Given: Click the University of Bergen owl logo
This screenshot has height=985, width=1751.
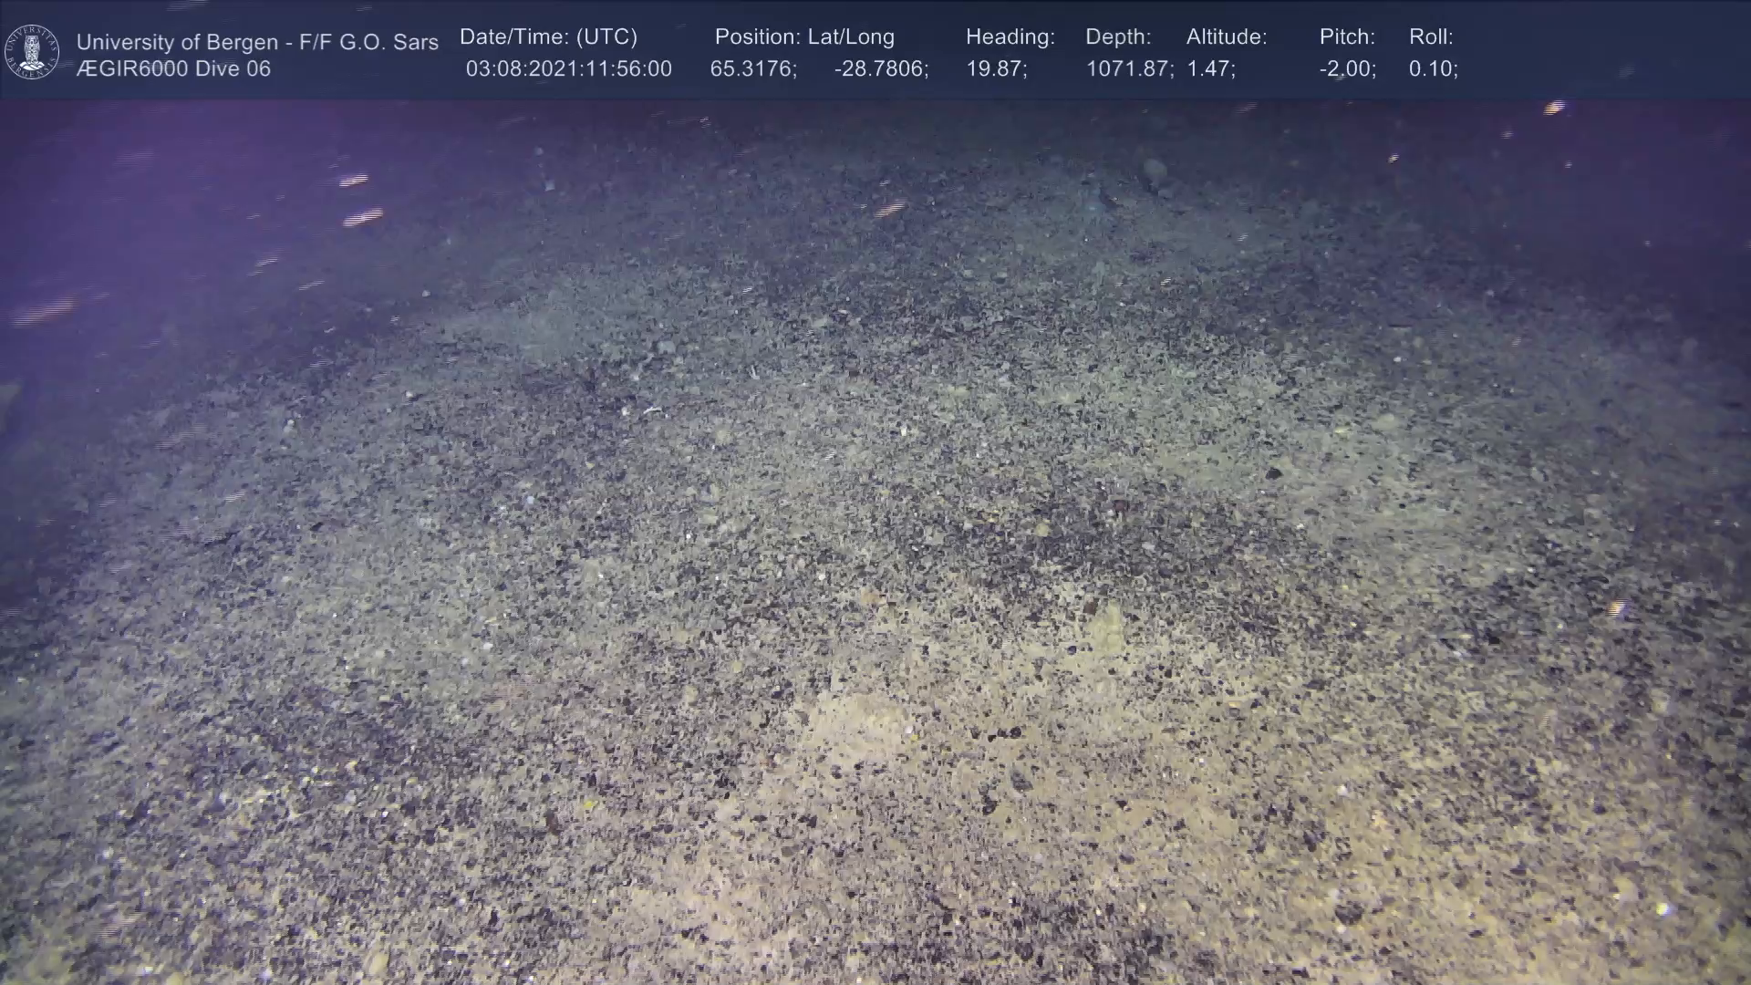Looking at the screenshot, I should [x=32, y=52].
